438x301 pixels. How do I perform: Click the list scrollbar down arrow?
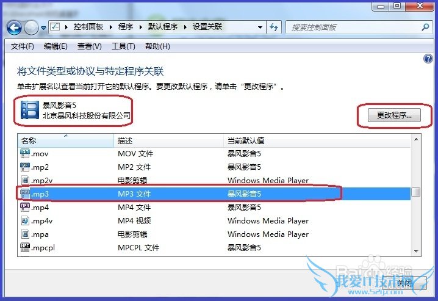pyautogui.click(x=416, y=252)
